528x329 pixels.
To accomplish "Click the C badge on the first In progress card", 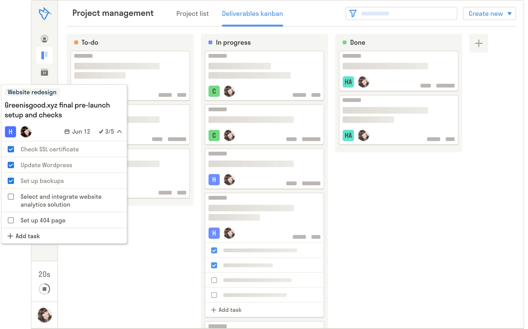I will [x=214, y=91].
